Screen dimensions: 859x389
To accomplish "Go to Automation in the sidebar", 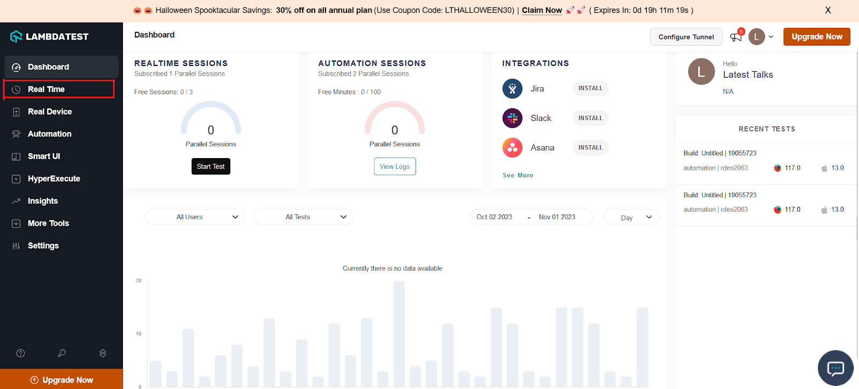I will click(49, 134).
